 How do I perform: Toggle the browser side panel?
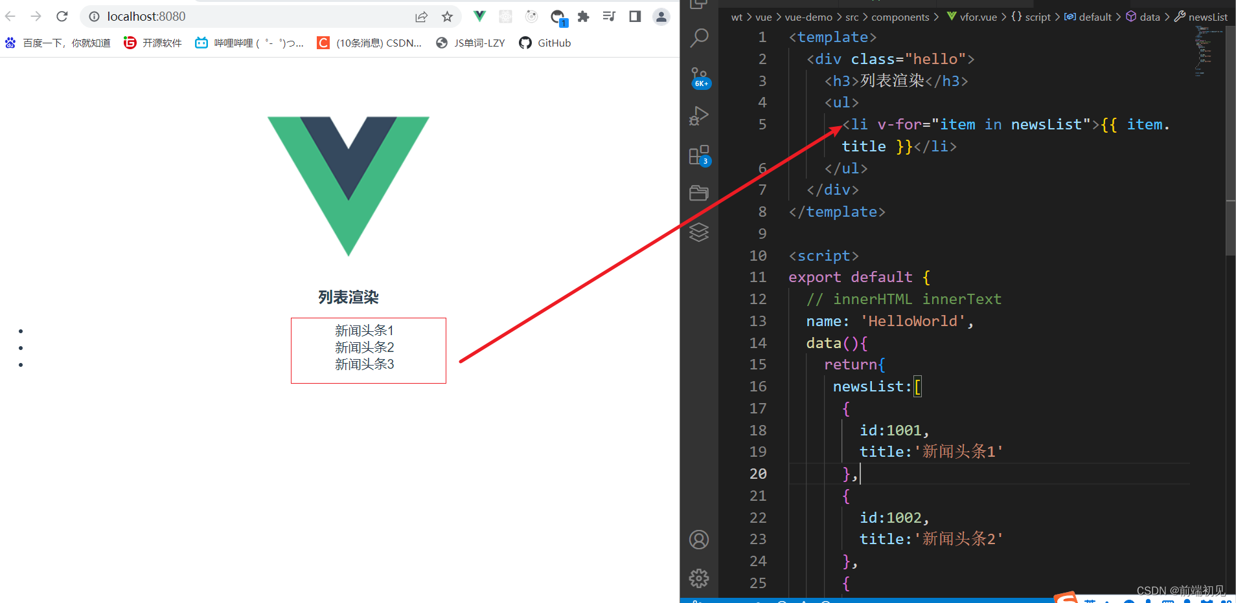click(635, 16)
